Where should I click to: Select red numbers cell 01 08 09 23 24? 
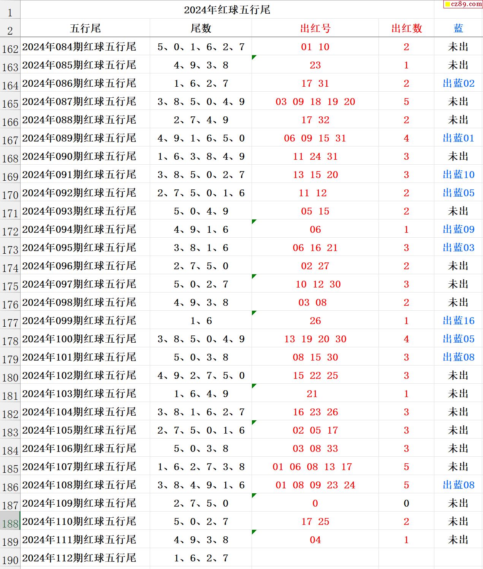pyautogui.click(x=315, y=485)
